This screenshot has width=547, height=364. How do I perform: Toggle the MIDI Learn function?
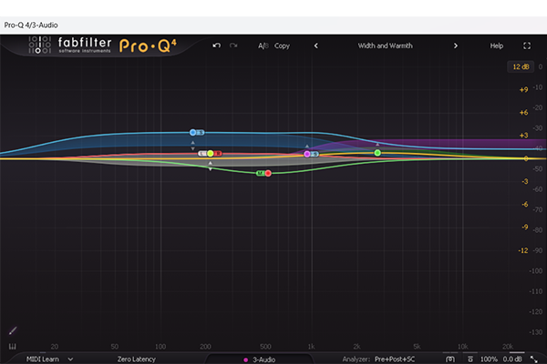coord(44,359)
